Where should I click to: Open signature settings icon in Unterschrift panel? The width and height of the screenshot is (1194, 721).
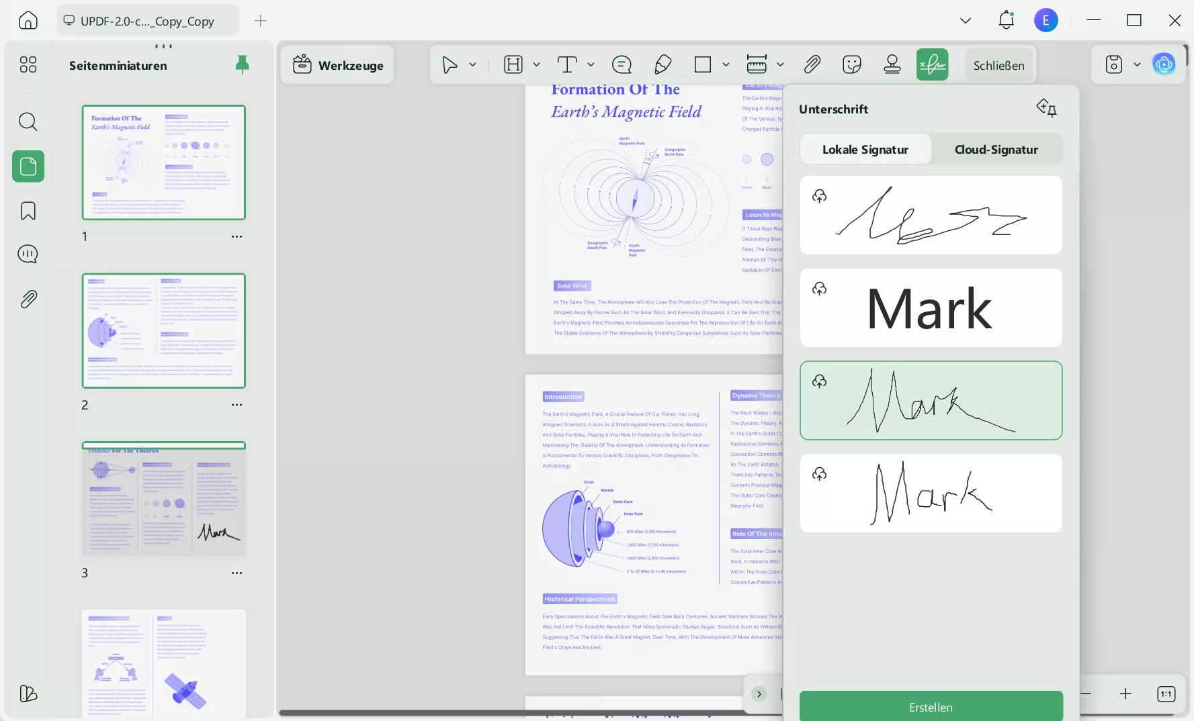(x=1046, y=107)
